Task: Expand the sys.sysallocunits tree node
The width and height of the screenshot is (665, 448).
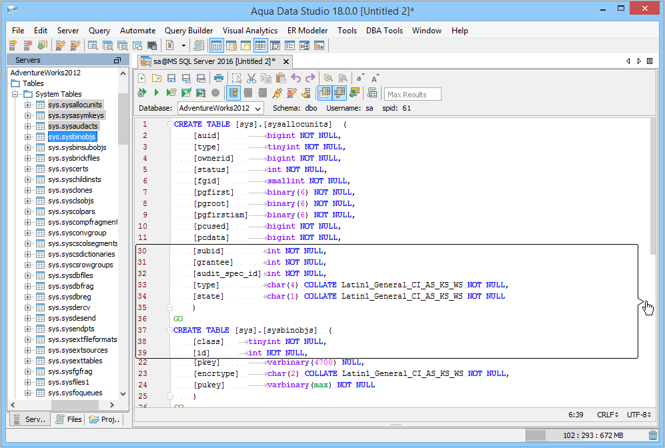Action: point(28,105)
